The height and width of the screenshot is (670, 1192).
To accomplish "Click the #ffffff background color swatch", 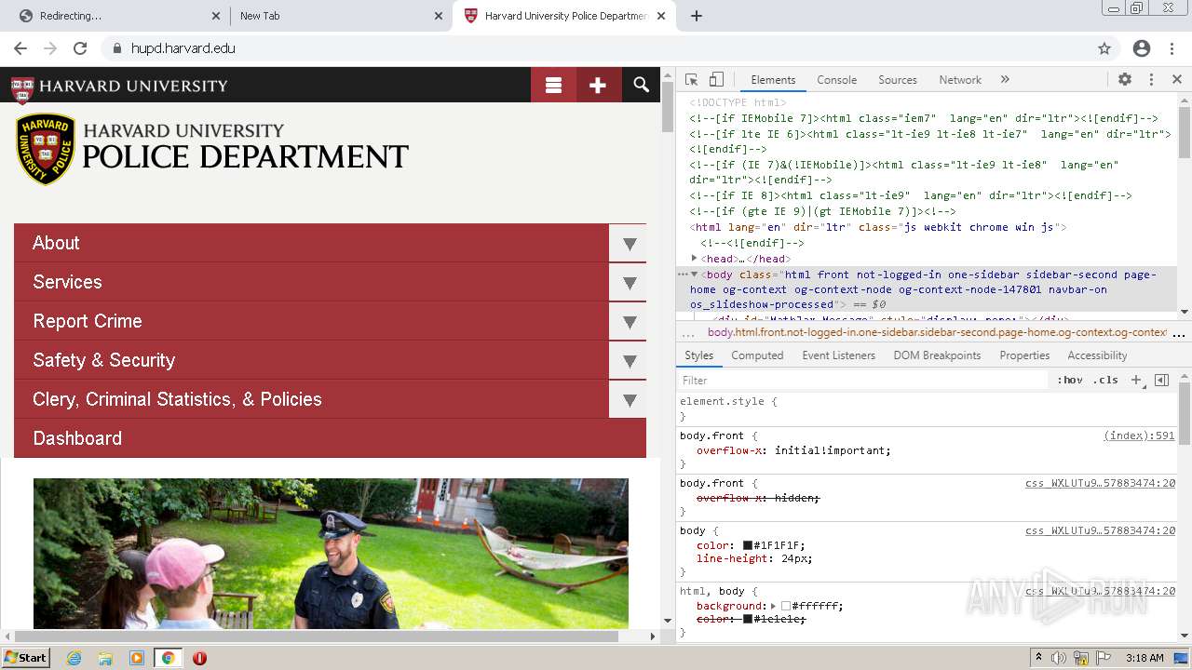I will click(786, 606).
